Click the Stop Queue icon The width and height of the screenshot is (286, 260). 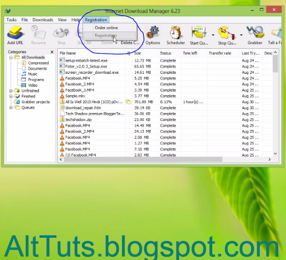[227, 33]
